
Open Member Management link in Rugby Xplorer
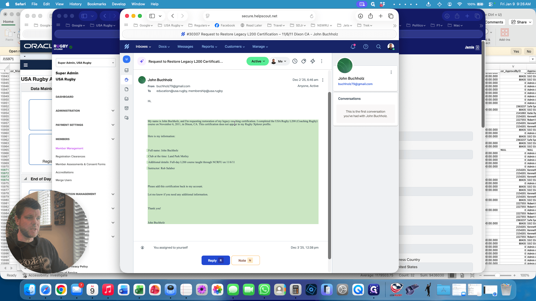coord(69,148)
